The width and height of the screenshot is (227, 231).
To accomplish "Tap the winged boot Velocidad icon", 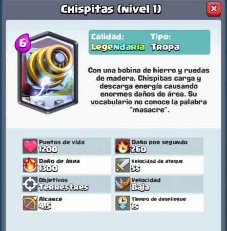I will [122, 184].
